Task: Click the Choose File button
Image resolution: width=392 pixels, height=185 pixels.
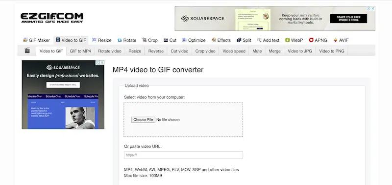Action: click(143, 120)
